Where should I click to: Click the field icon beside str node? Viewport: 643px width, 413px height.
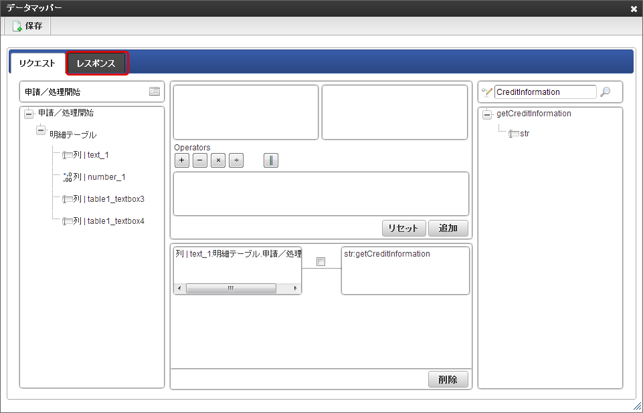pos(513,134)
